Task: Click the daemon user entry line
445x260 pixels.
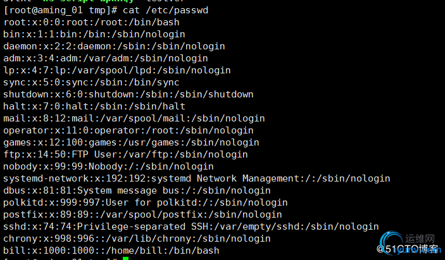Action: click(x=114, y=46)
